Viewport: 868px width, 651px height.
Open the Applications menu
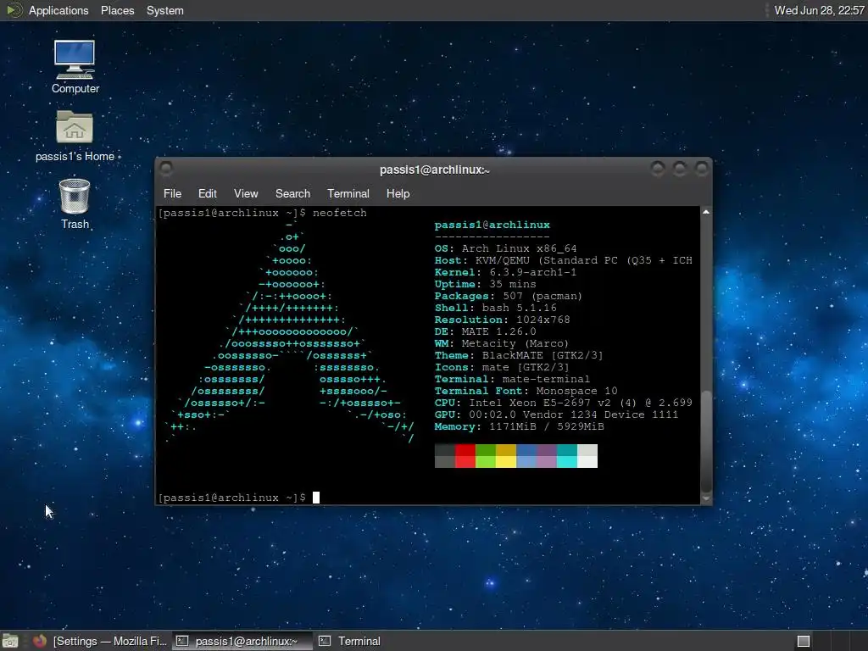pyautogui.click(x=58, y=10)
